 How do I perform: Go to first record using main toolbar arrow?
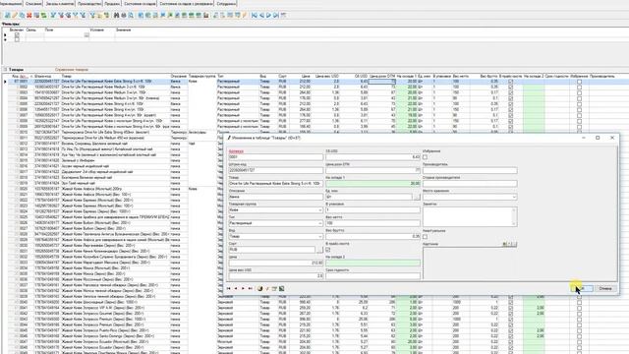255,16
